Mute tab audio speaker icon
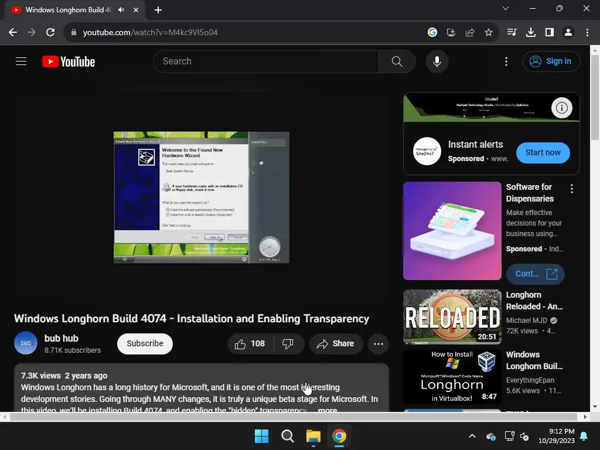Viewport: 600px width, 450px height. click(x=121, y=10)
